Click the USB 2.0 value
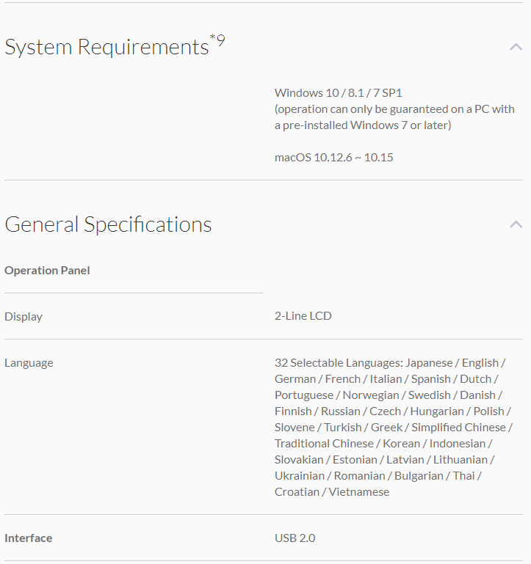This screenshot has width=531, height=564. [x=295, y=538]
